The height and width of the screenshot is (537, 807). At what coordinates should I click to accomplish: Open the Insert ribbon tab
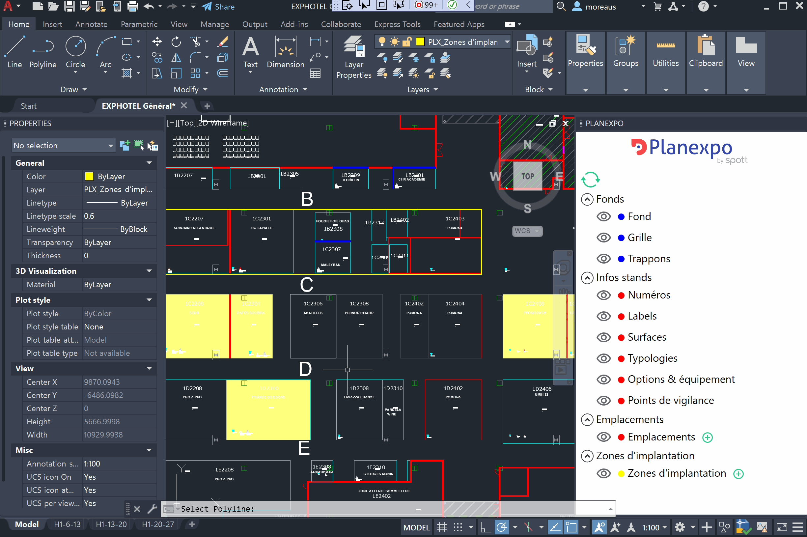(52, 24)
